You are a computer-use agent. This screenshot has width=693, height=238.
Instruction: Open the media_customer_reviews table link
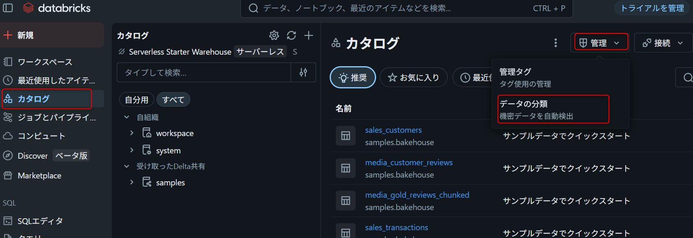pos(409,162)
